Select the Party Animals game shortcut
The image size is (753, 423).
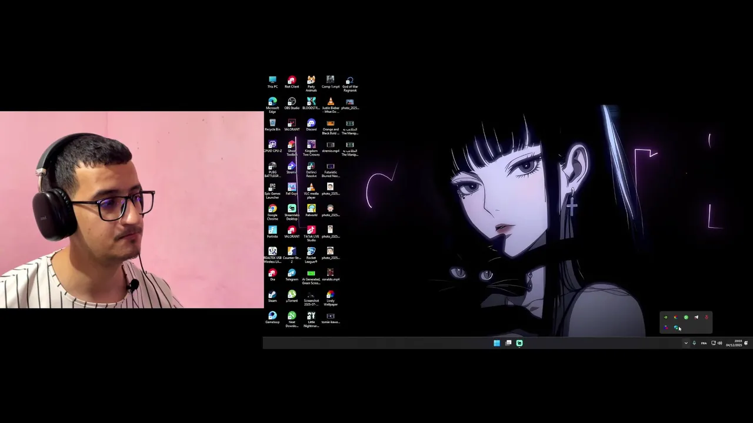coord(311,84)
